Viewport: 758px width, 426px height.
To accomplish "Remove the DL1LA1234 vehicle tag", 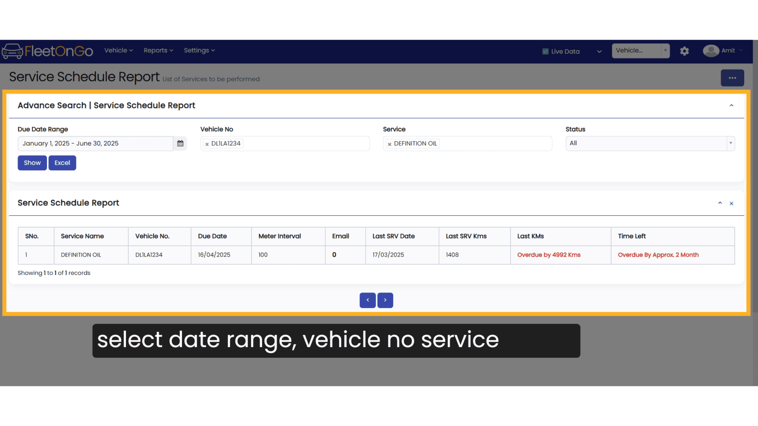I will pos(207,144).
